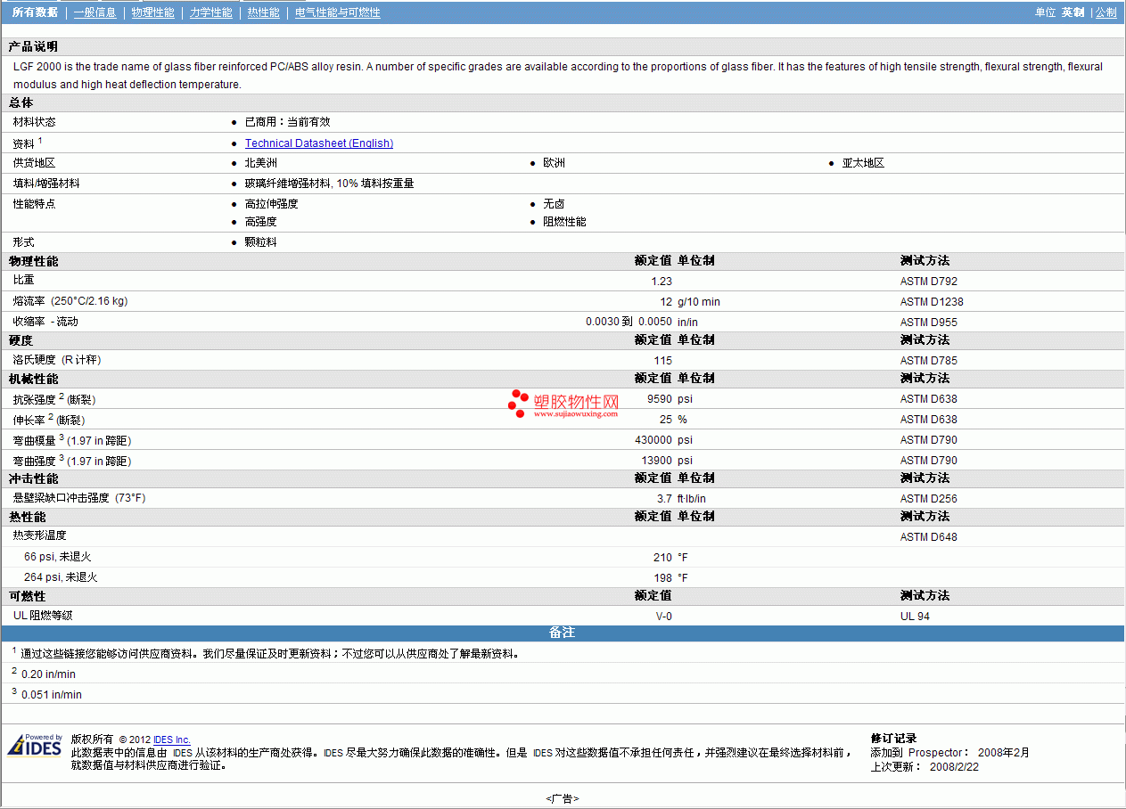Open Technical Datasheet (English) link
The width and height of the screenshot is (1126, 809).
click(319, 143)
